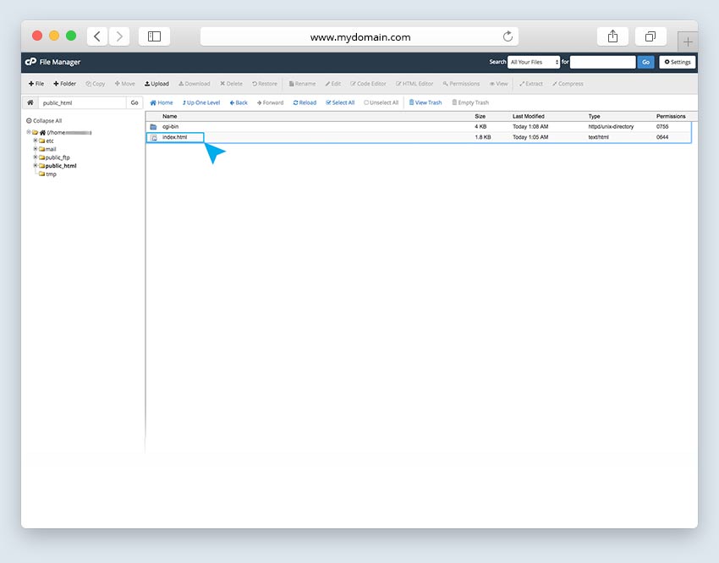Expand the etc folder node
Image resolution: width=719 pixels, height=563 pixels.
click(x=36, y=141)
